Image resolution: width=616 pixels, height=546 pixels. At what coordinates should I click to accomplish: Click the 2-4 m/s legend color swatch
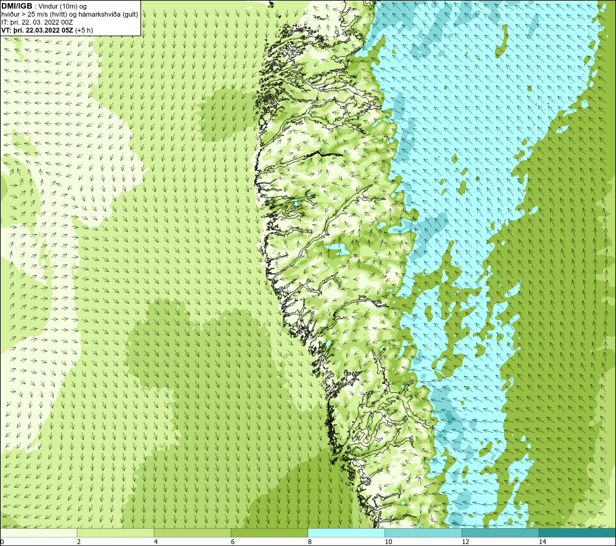click(x=115, y=532)
